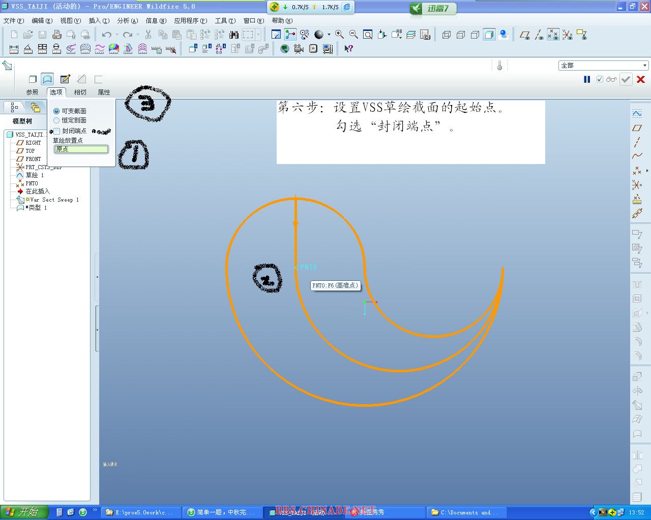Screen dimensions: 651x520
Task: Click the camera animation icon
Action: (x=299, y=49)
